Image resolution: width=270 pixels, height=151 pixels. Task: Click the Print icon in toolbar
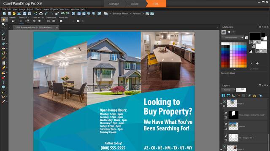click(x=41, y=13)
